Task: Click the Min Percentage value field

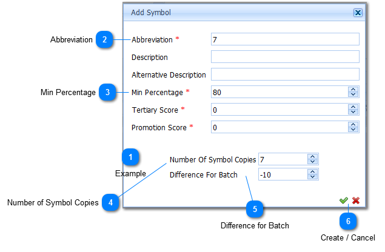Action: (279, 92)
